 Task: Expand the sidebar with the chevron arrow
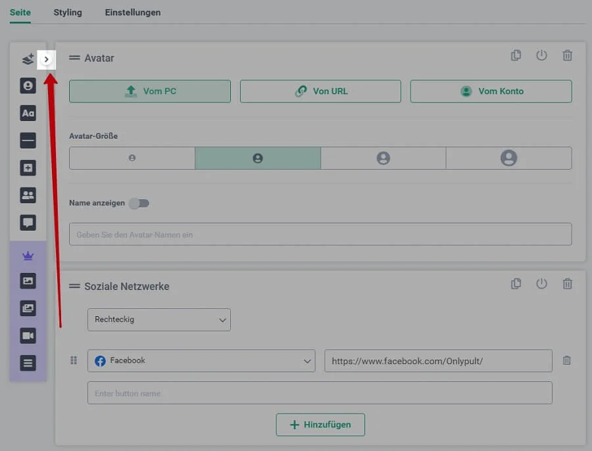[x=46, y=59]
